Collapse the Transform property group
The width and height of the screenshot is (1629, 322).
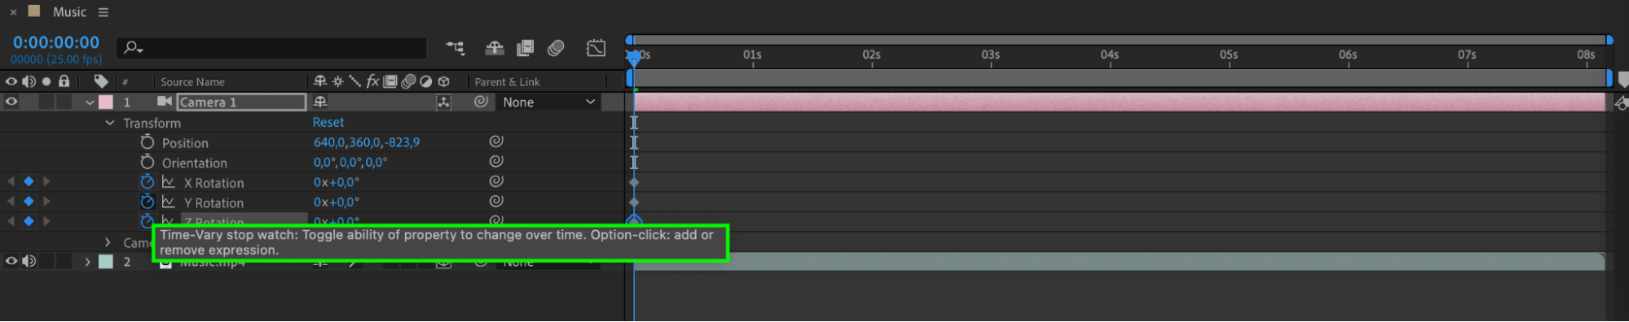tap(110, 123)
